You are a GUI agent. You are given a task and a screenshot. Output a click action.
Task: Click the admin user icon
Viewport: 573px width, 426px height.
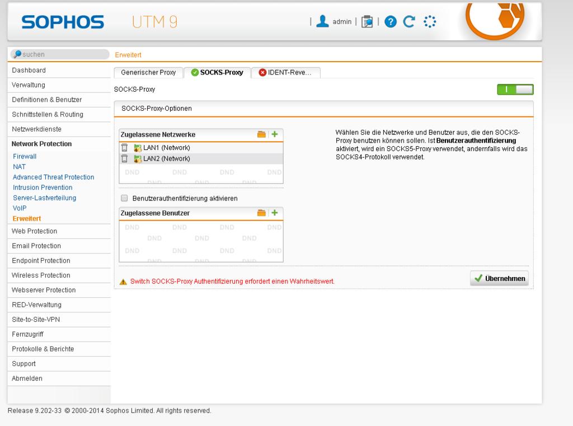coord(322,21)
